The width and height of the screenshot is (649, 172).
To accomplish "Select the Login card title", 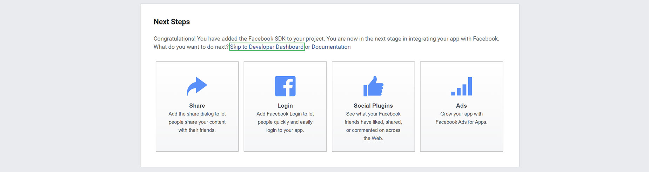I will (x=285, y=106).
